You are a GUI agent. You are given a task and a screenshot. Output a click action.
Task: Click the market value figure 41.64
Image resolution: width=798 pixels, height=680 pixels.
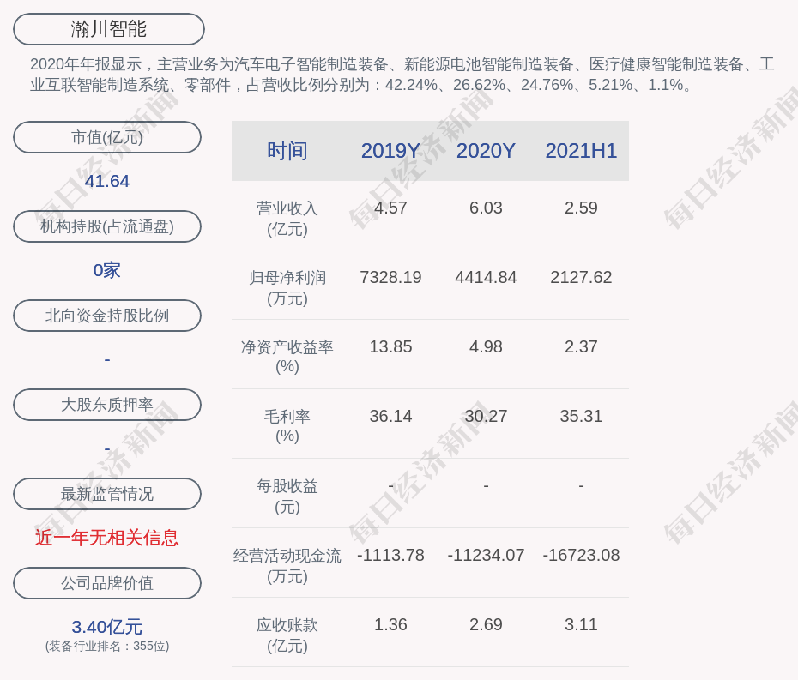[x=107, y=181]
